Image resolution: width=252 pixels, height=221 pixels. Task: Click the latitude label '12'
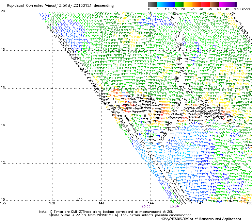pyautogui.click(x=3, y=163)
